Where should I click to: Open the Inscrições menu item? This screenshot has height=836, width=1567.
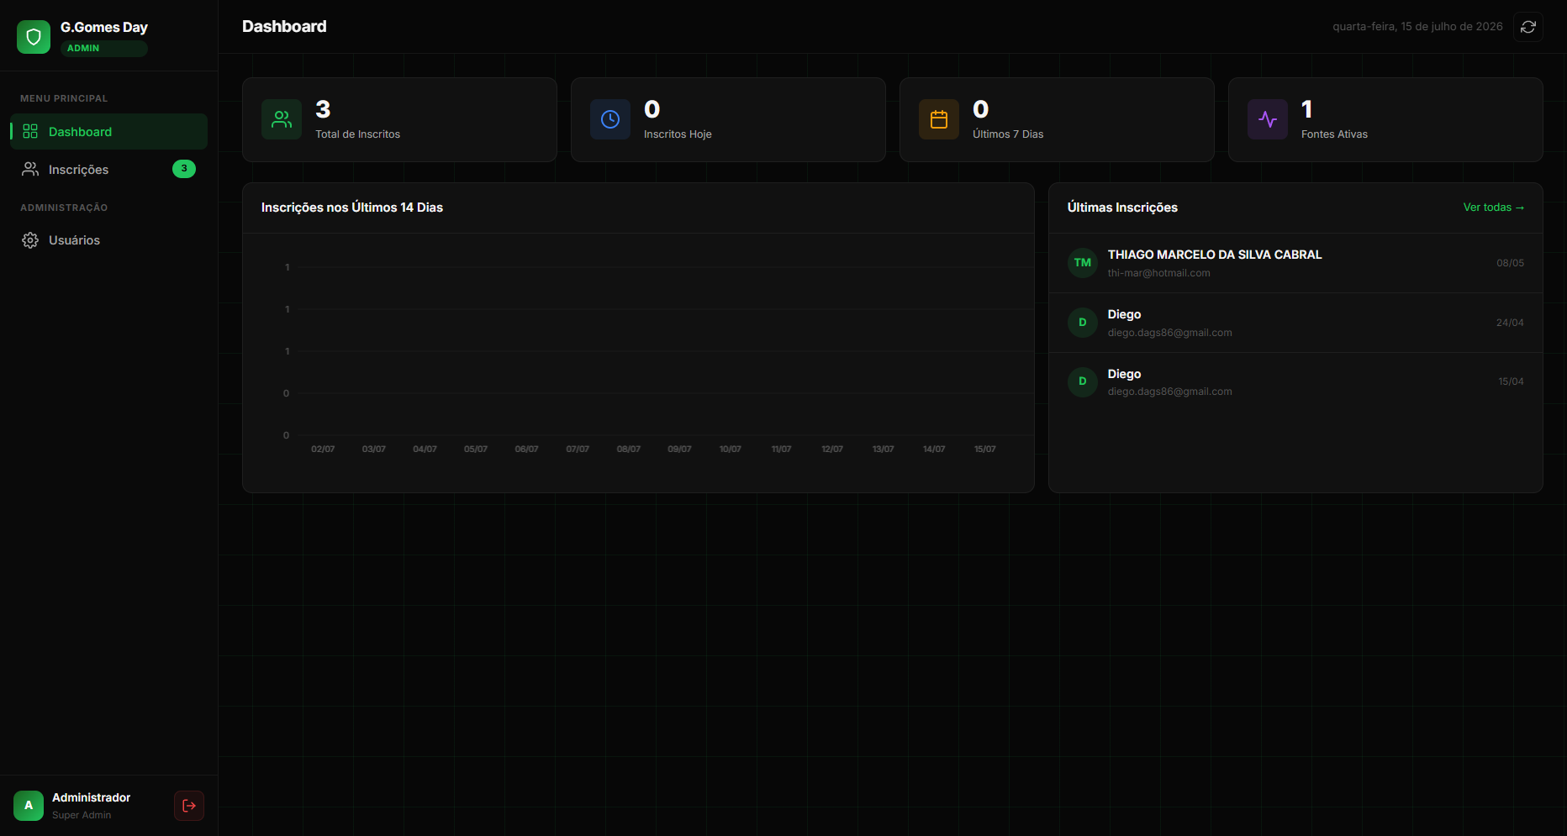click(x=109, y=169)
